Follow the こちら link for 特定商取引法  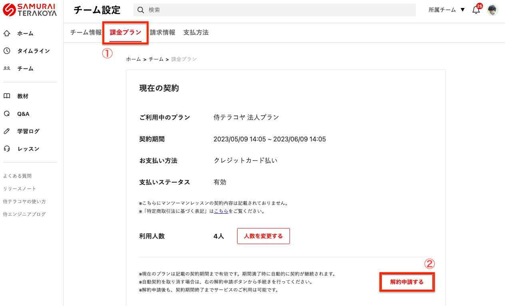pos(221,211)
